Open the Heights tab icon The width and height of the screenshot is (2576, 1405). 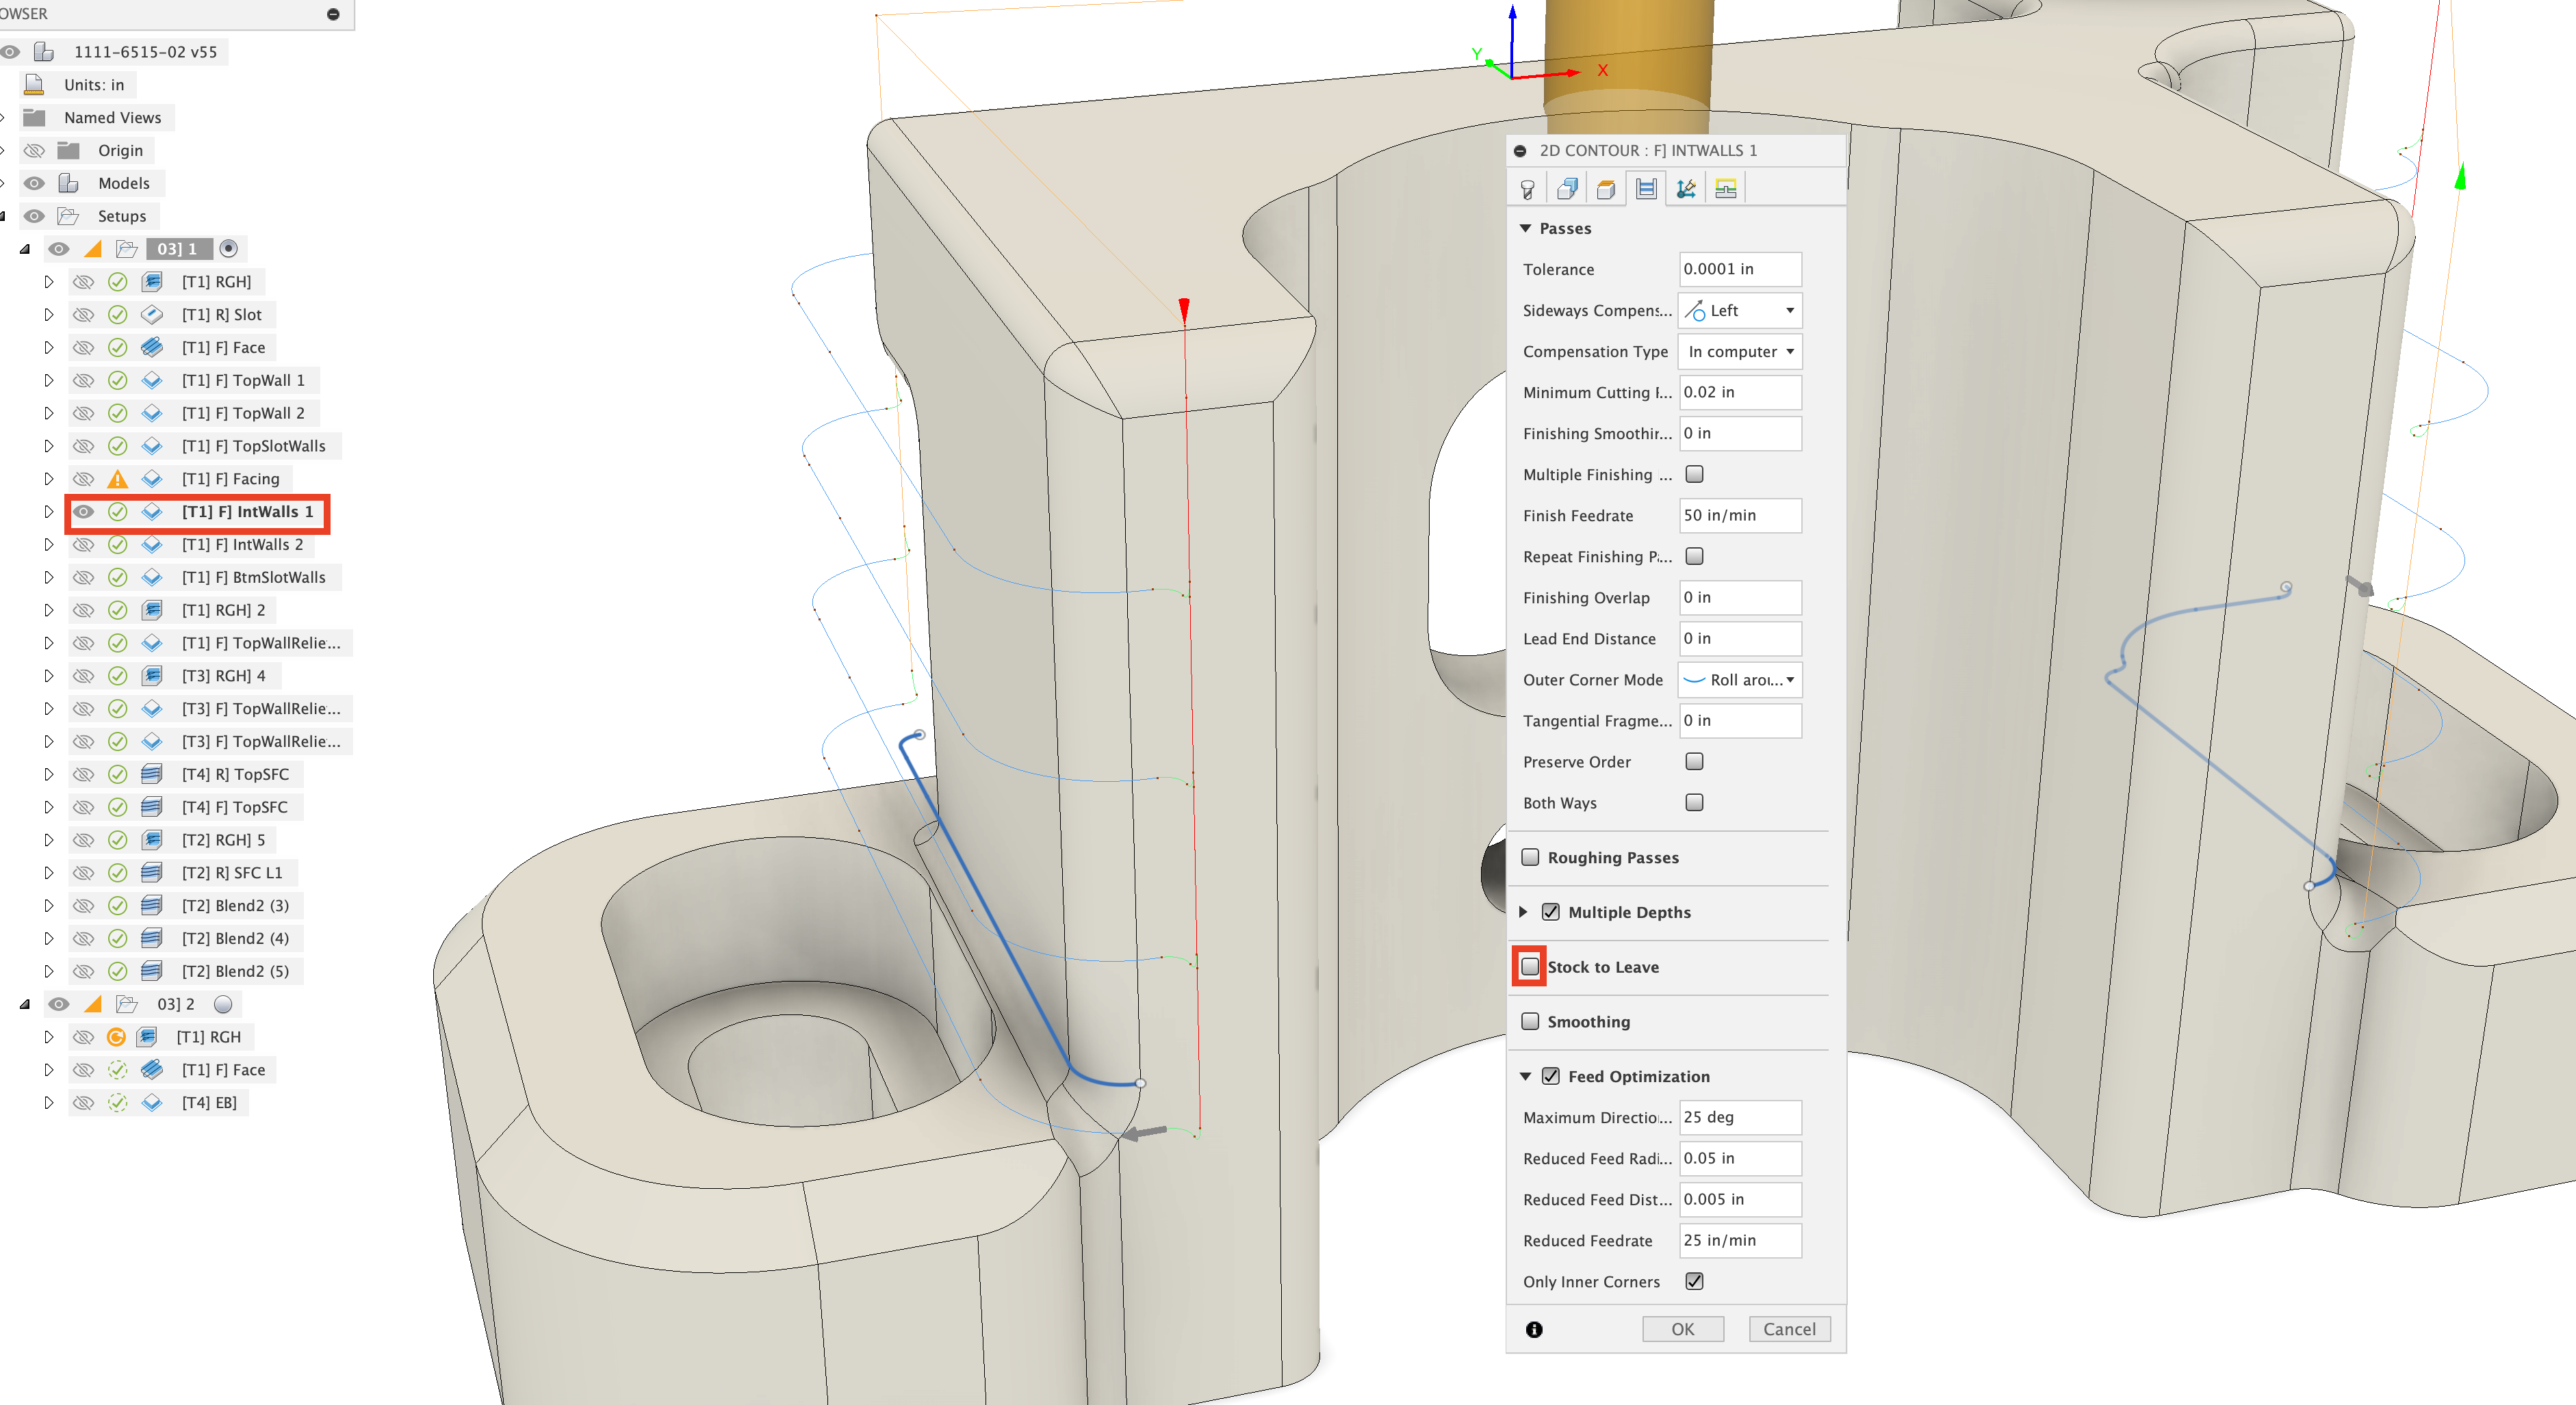[1606, 189]
